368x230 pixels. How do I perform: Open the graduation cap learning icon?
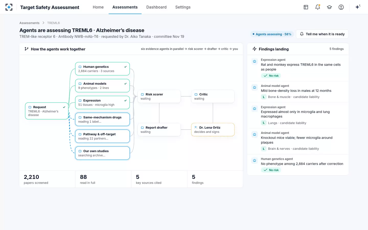click(329, 7)
